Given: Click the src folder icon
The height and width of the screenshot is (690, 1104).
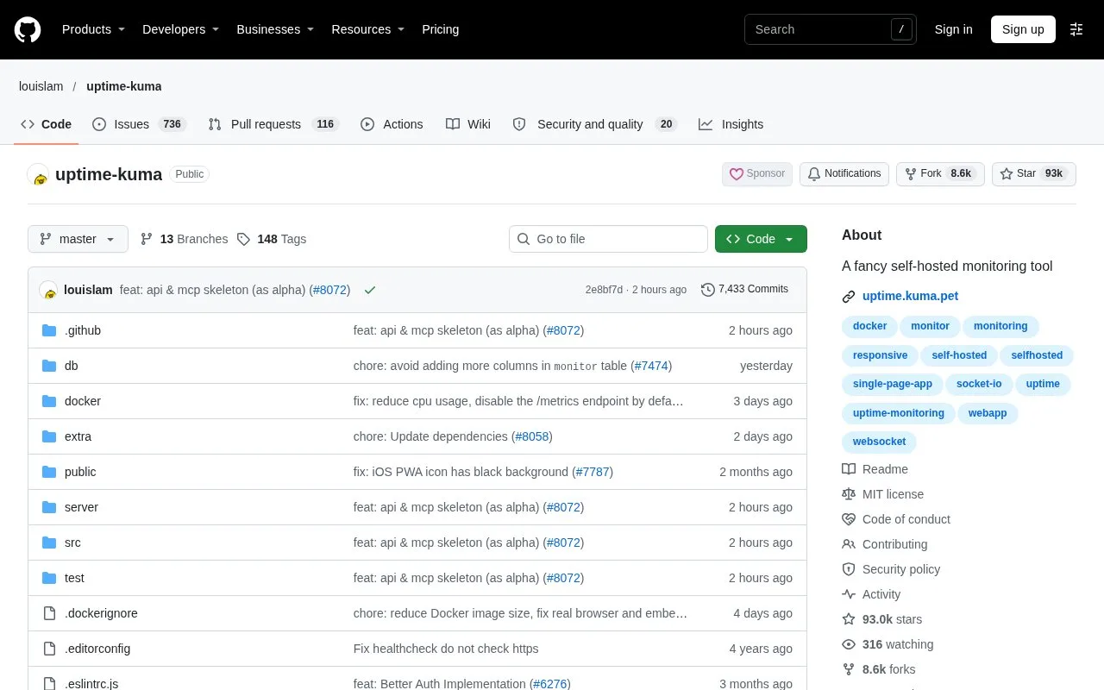Looking at the screenshot, I should [x=49, y=543].
